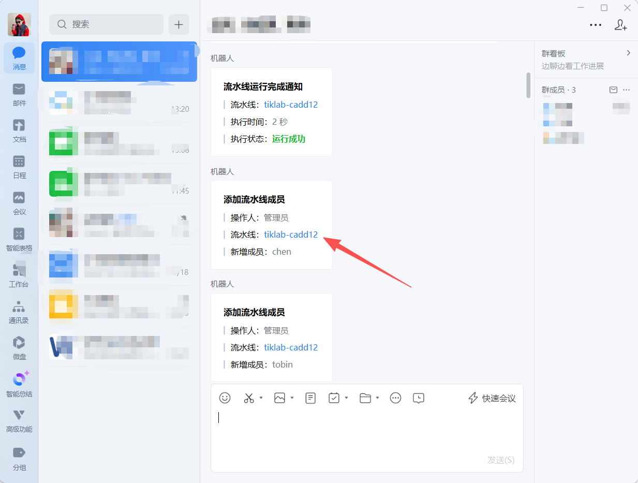The width and height of the screenshot is (638, 483).
Task: Open the 消息 messages section
Action: pos(19,58)
